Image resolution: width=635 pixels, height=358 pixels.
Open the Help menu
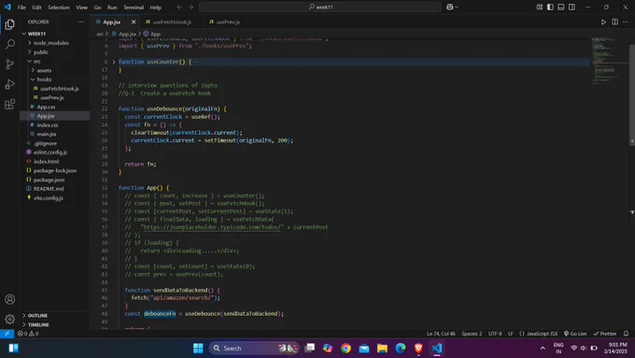click(156, 7)
